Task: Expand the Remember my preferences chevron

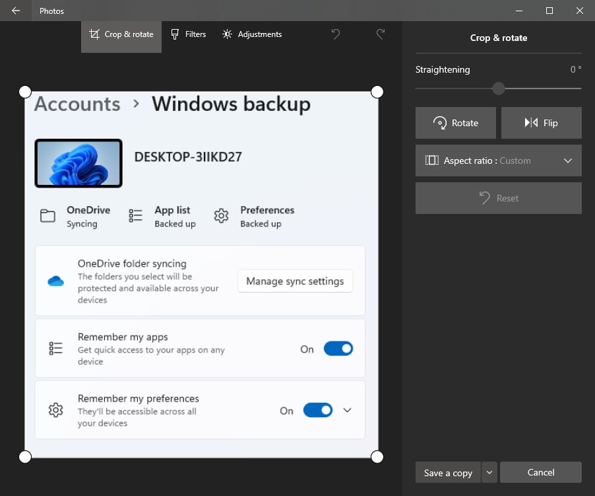Action: coord(347,410)
